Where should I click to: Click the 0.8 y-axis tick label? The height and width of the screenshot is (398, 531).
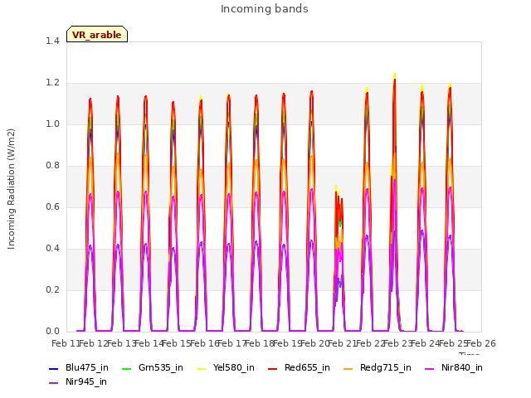(x=52, y=166)
